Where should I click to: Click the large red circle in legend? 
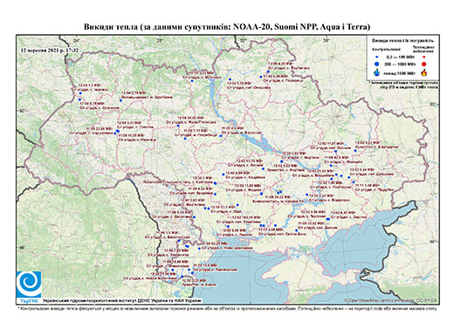[x=424, y=64]
